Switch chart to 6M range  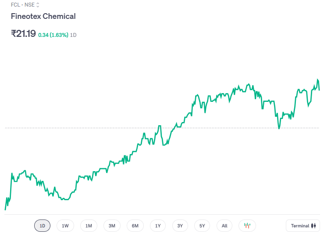[x=135, y=226]
